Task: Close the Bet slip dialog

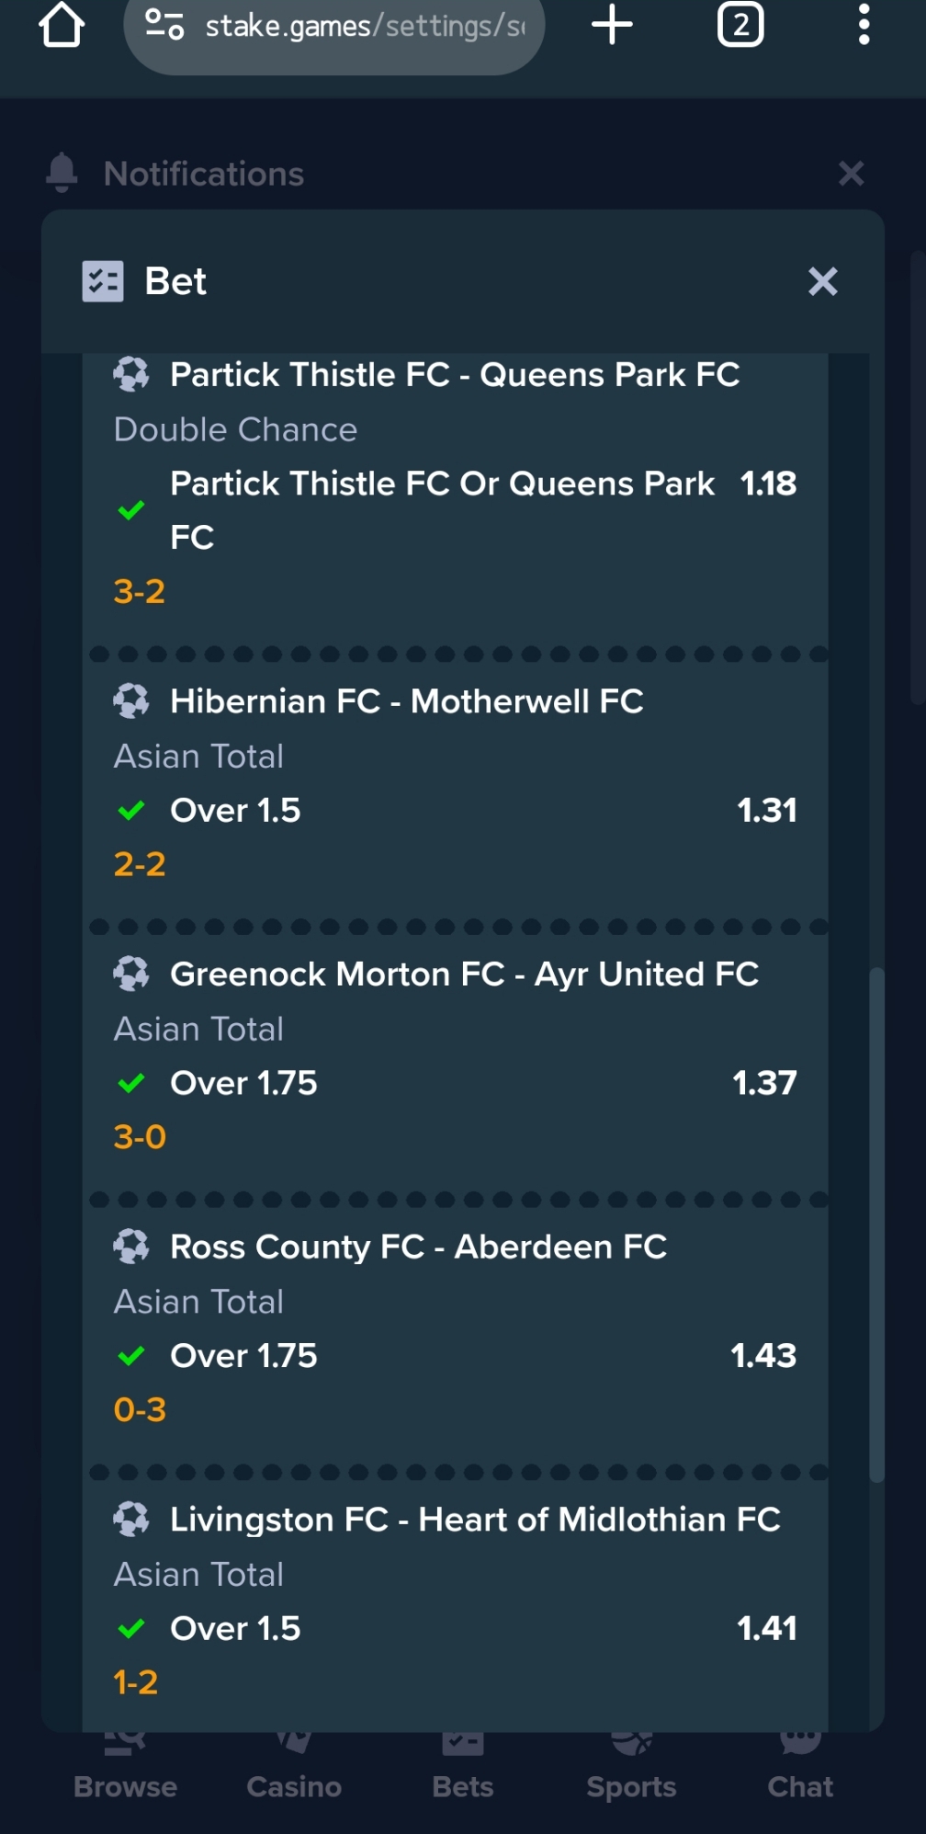Action: click(x=823, y=281)
